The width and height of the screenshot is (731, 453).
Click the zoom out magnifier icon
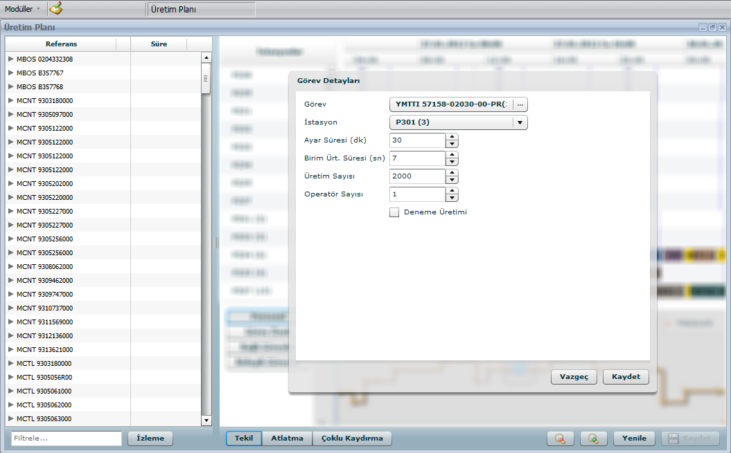pos(560,438)
